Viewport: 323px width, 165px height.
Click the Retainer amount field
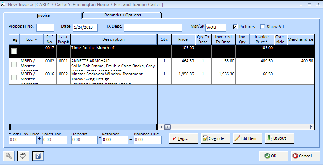pos(115,140)
